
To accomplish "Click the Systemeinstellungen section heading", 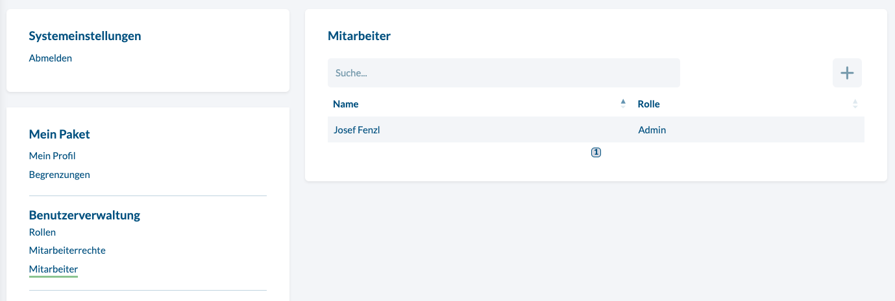I will pos(85,36).
